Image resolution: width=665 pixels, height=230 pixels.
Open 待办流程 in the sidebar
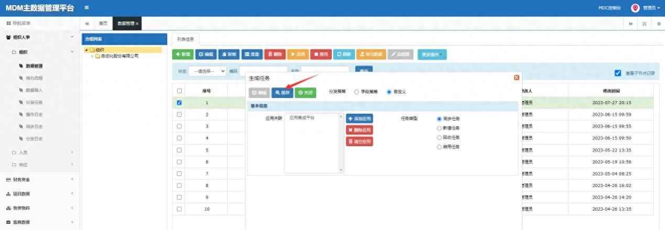pos(34,78)
